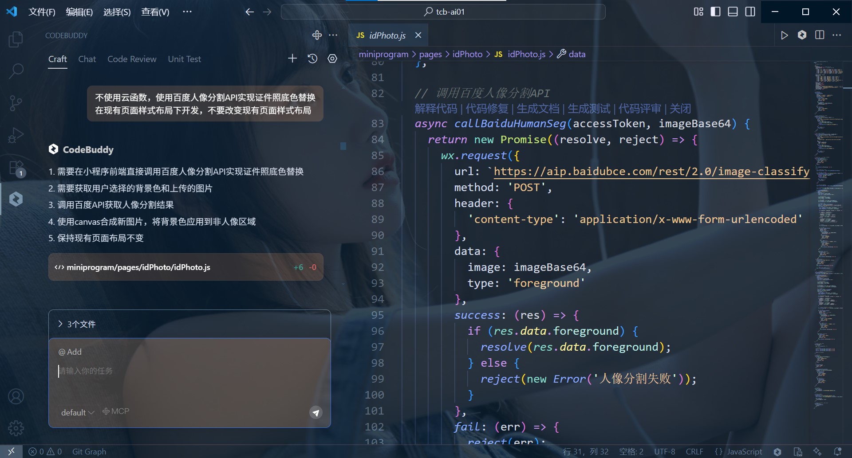Click the 生成文档 code lens link

538,109
